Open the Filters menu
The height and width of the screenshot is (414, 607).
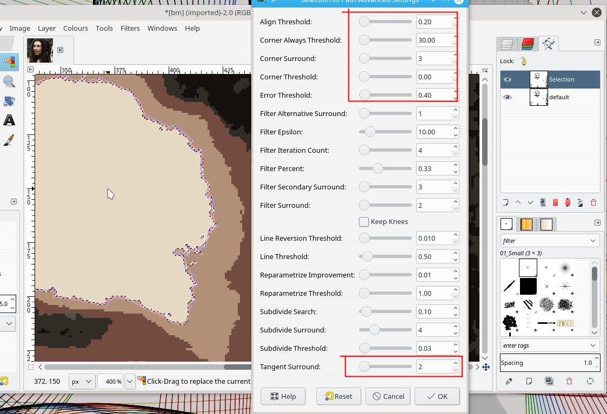click(130, 28)
